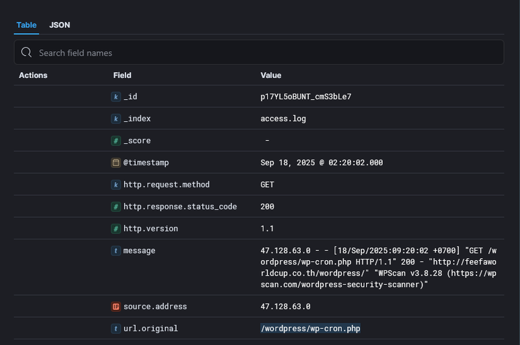Viewport: 520px width, 345px height.
Task: Select the http.request.method field name
Action: [x=166, y=185]
